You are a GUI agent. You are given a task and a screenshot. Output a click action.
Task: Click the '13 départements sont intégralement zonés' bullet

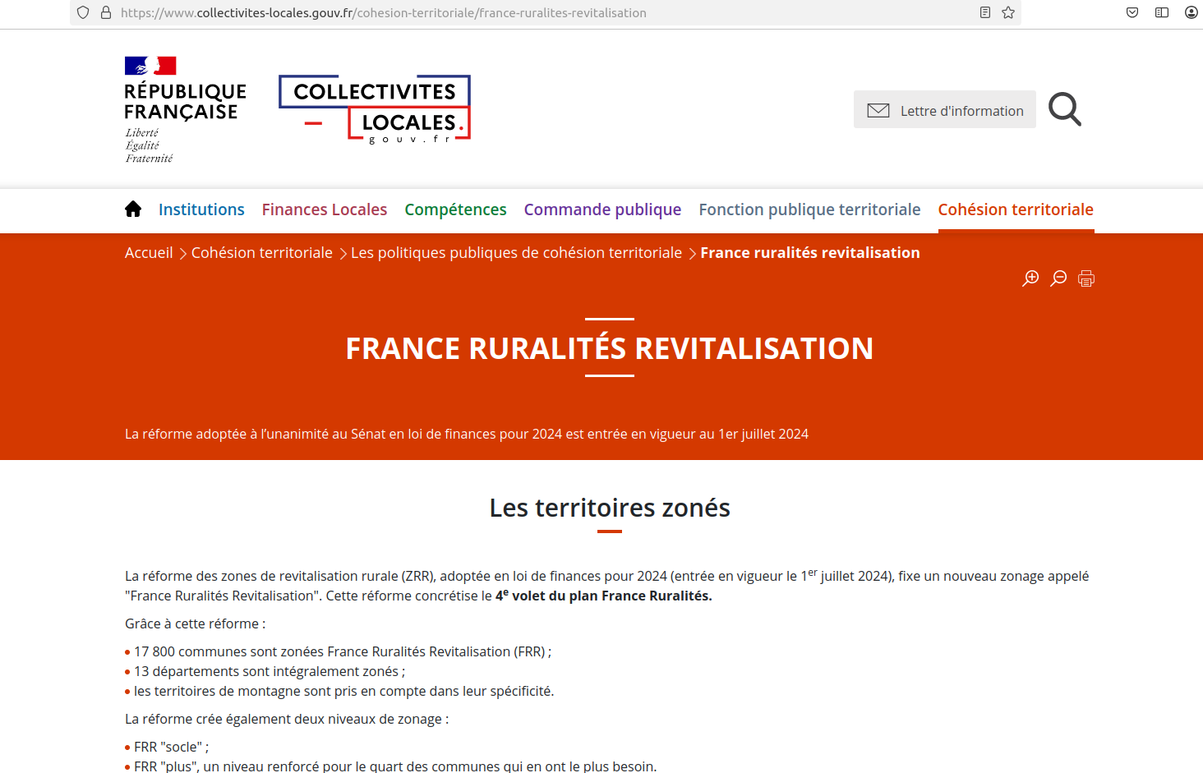coord(270,671)
